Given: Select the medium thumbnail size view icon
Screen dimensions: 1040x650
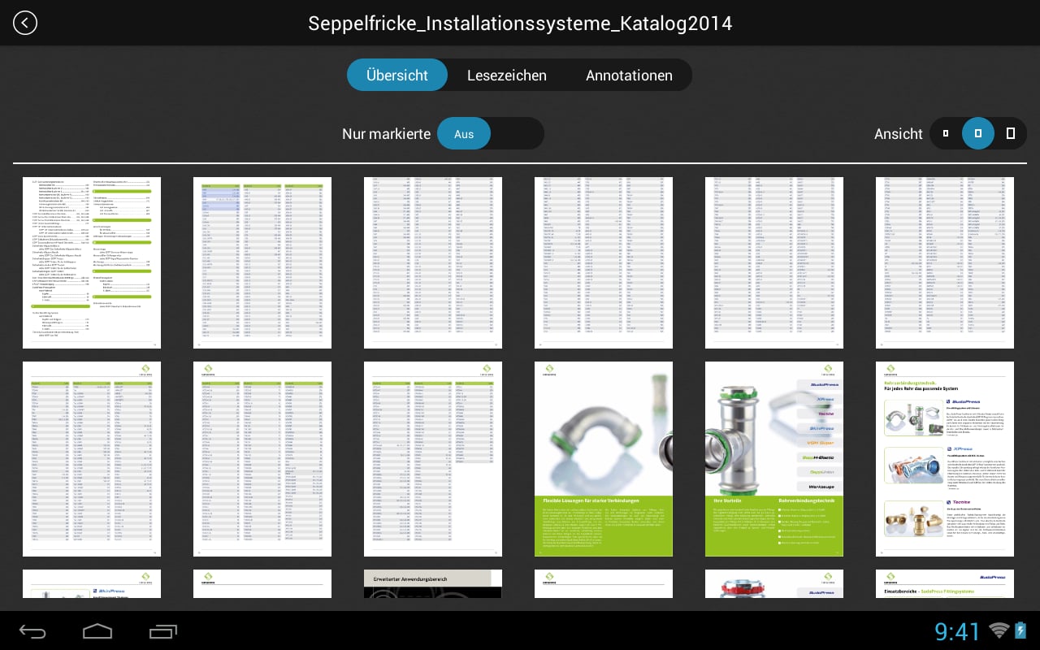Looking at the screenshot, I should pos(978,133).
